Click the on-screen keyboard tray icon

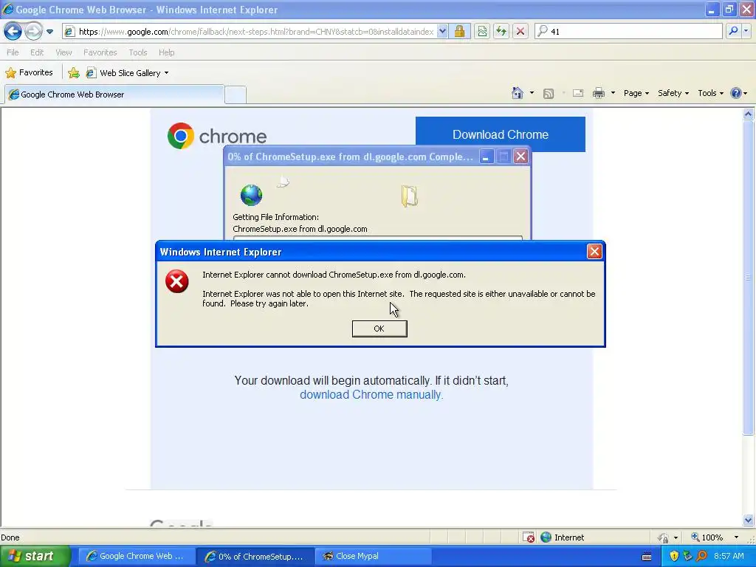point(647,557)
